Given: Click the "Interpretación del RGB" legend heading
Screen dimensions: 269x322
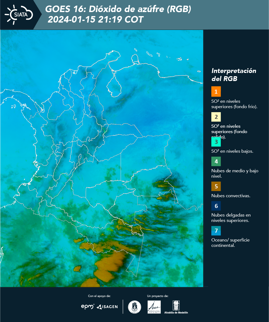Looking at the screenshot, I should [234, 75].
